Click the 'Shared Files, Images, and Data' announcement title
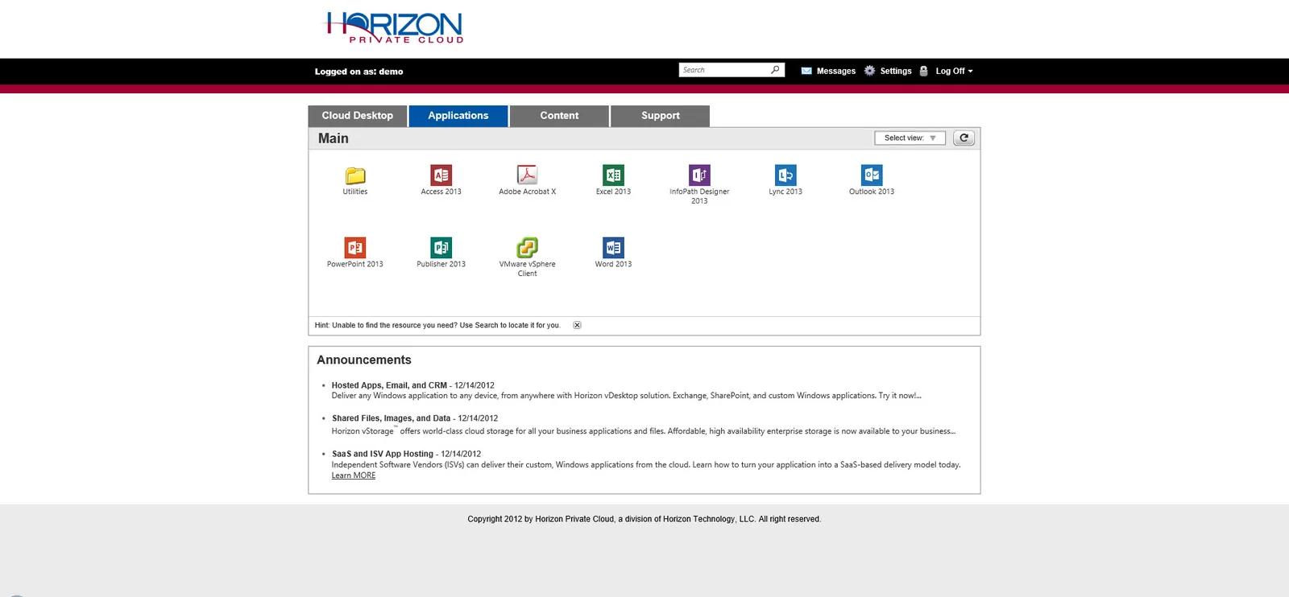Screen dimensions: 1289x597 (392, 418)
